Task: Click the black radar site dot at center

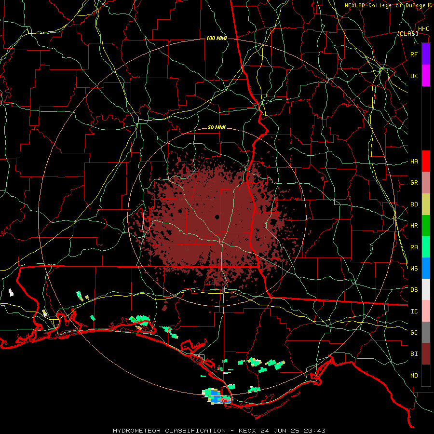Action: 217,217
